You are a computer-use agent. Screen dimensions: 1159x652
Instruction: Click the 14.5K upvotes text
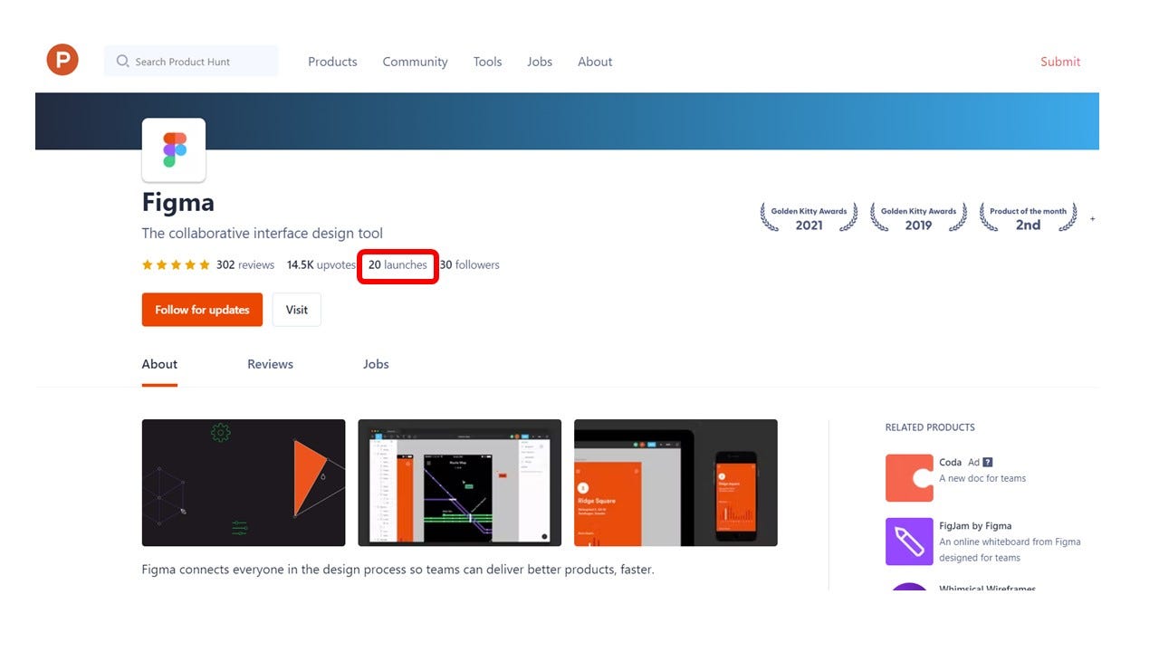321,265
